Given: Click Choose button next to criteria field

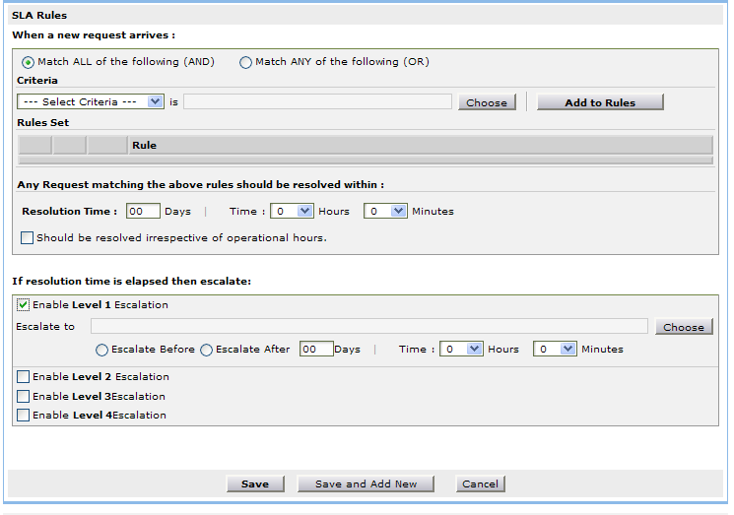Looking at the screenshot, I should pos(487,102).
